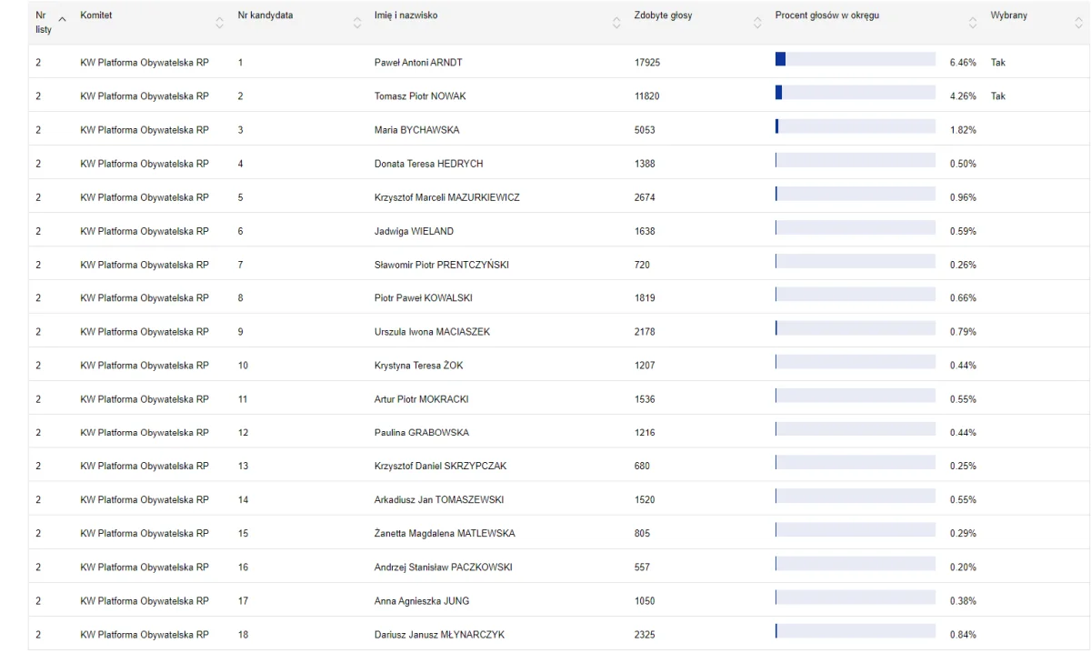Click the 1.82% percentage value
The width and height of the screenshot is (1091, 653).
coord(963,130)
